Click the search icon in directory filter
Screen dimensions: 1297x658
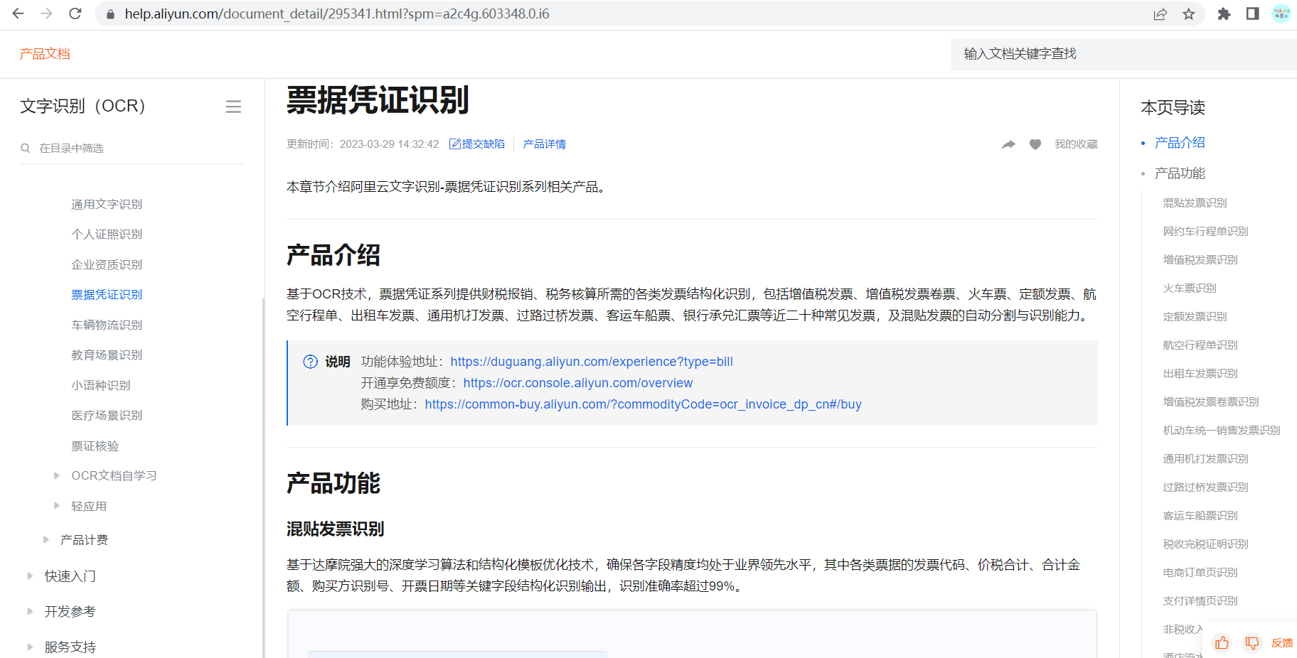26,148
